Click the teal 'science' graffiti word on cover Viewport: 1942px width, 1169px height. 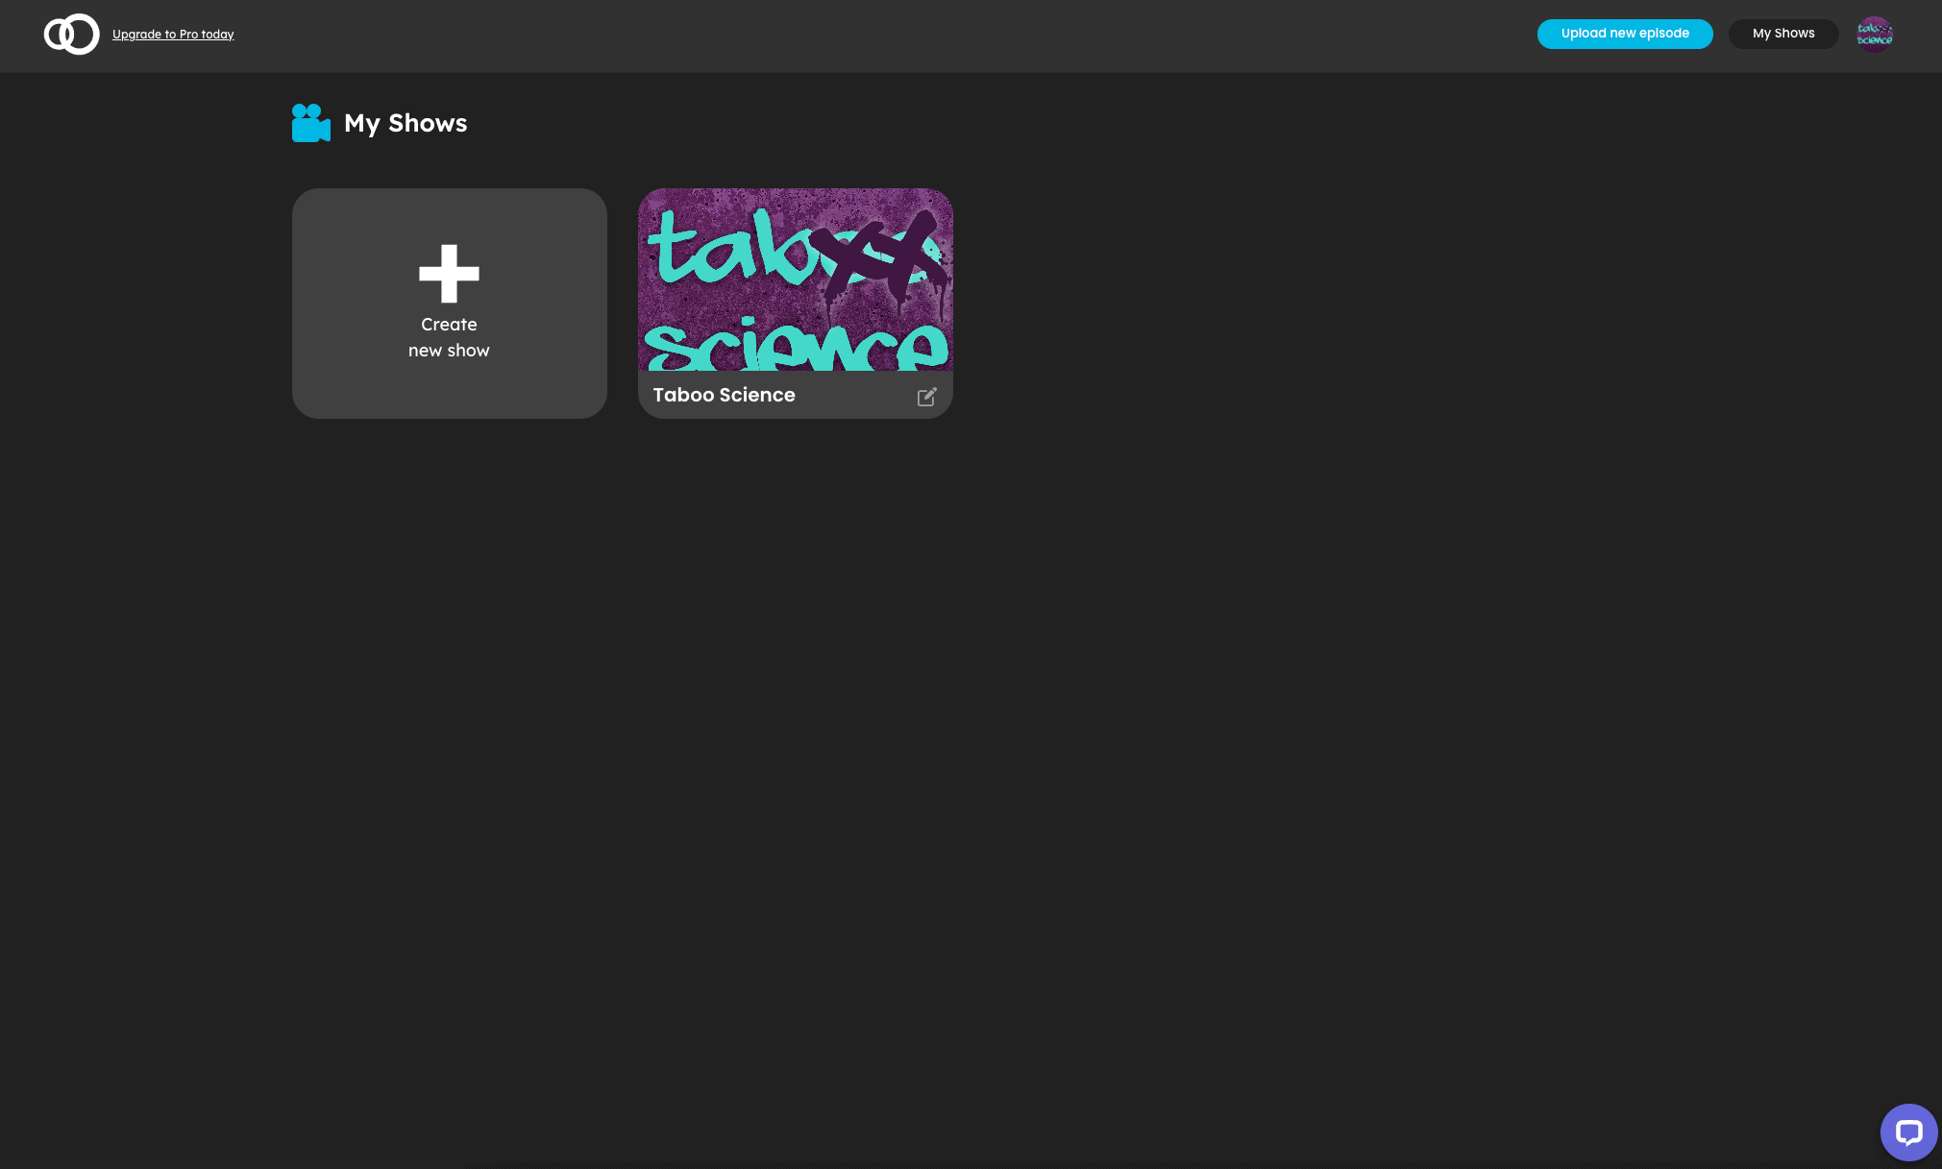point(795,348)
